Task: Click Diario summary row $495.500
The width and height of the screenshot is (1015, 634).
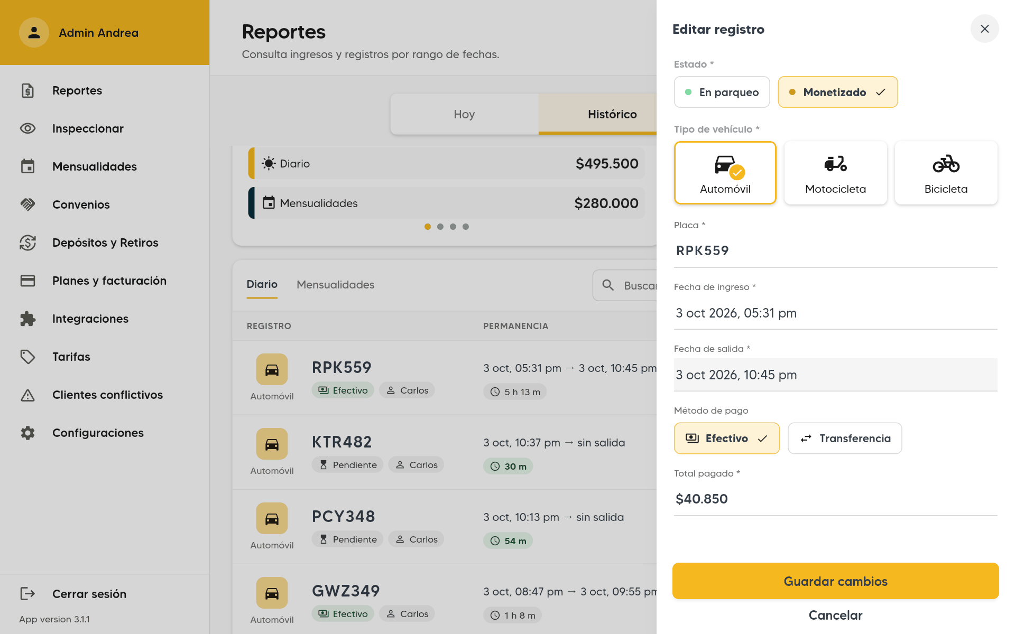Action: [x=447, y=163]
